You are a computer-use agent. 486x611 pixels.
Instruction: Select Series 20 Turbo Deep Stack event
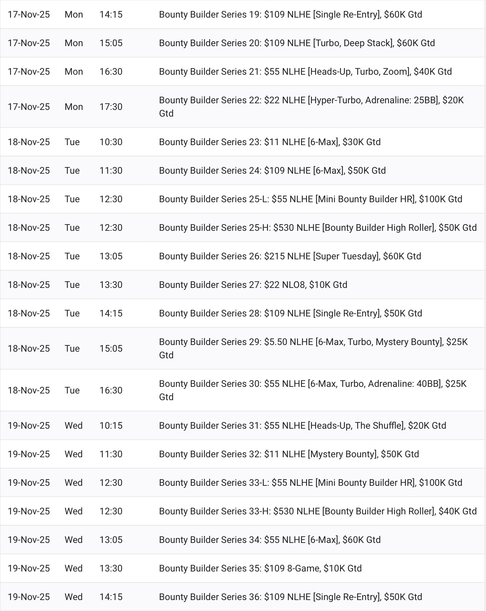(x=297, y=43)
